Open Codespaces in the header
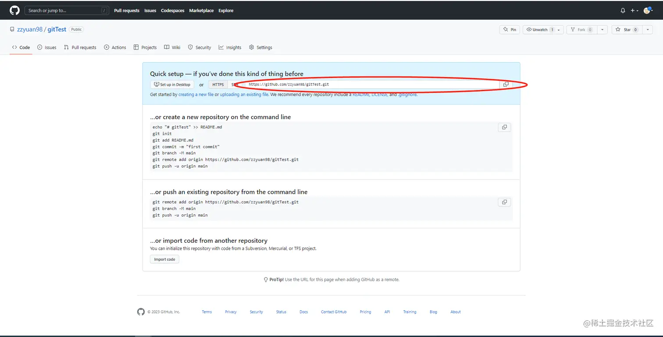Image resolution: width=663 pixels, height=337 pixels. point(173,11)
